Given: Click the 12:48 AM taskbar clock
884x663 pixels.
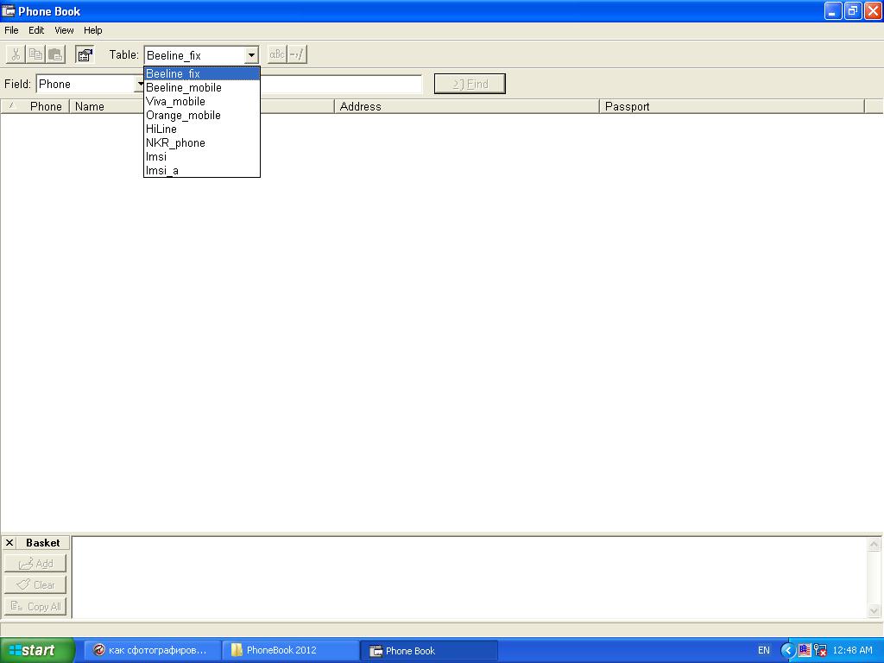Looking at the screenshot, I should pyautogui.click(x=852, y=651).
